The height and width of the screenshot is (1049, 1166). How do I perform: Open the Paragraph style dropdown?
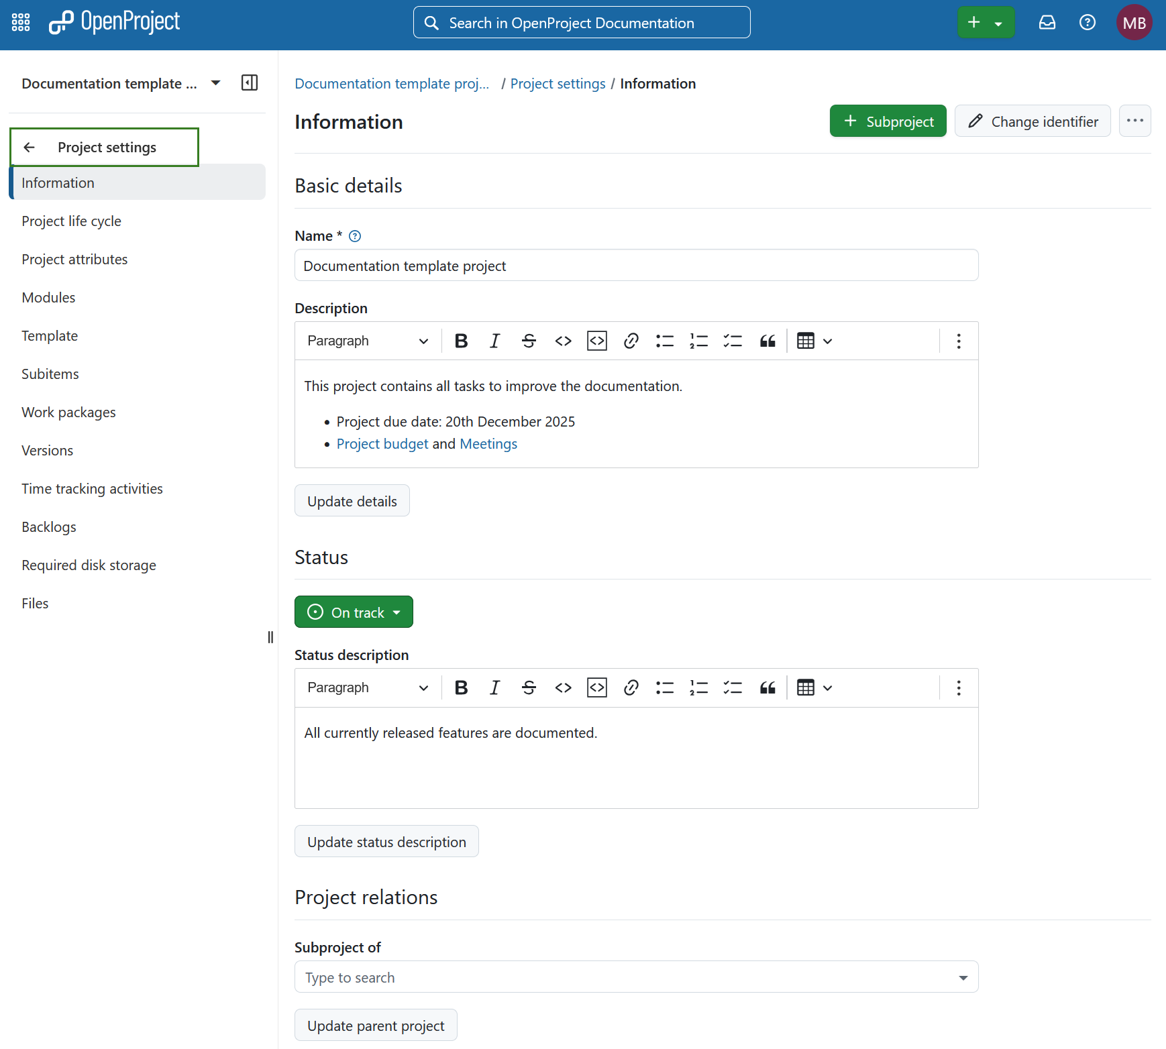(x=367, y=340)
